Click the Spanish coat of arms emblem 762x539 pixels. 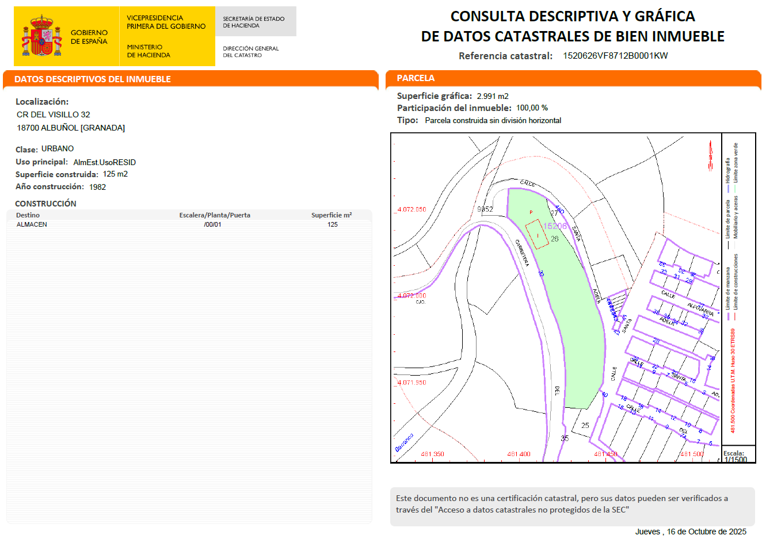(43, 36)
